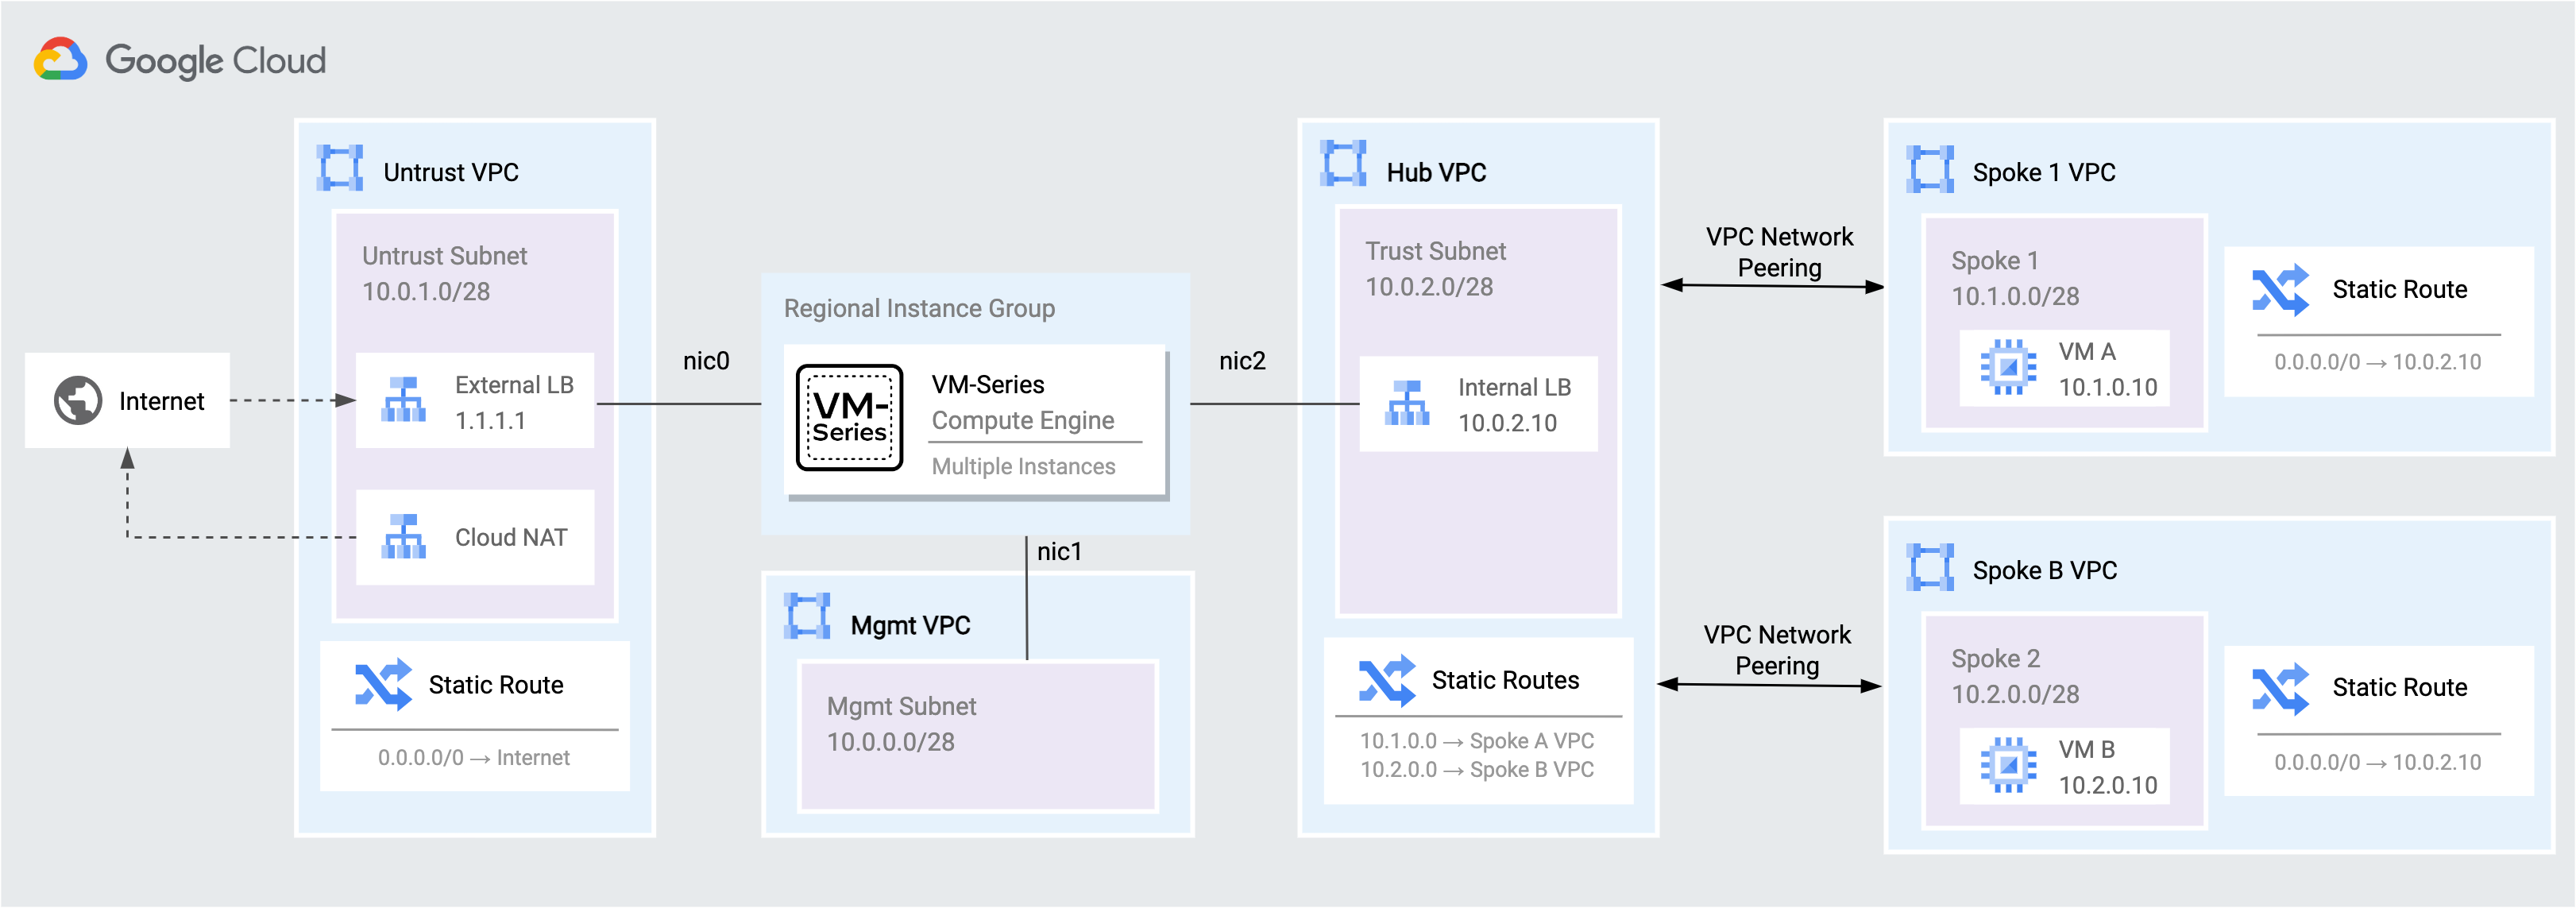Click the Mgmt VPC network icon
Viewport: 2576px width, 908px height.
point(807,616)
